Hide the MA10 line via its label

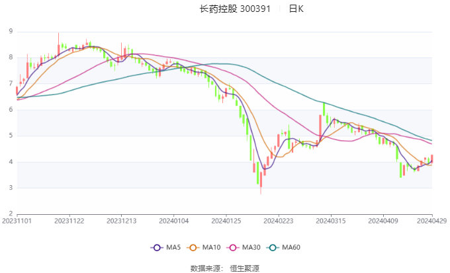[211, 247]
